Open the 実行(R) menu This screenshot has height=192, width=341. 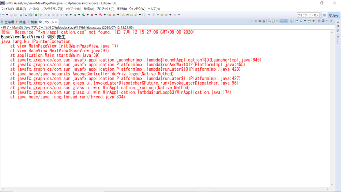[x=122, y=9]
